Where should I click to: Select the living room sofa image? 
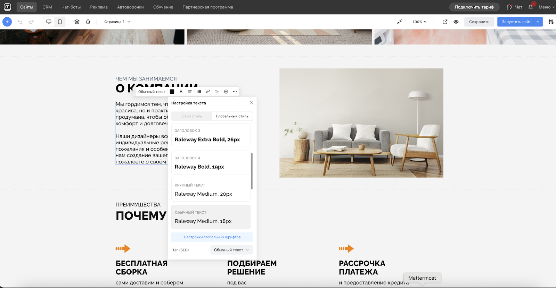click(361, 123)
